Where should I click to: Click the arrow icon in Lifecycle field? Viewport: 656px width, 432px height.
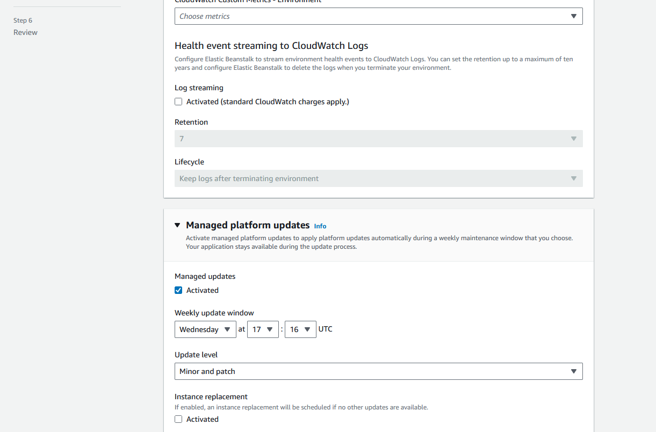click(573, 178)
